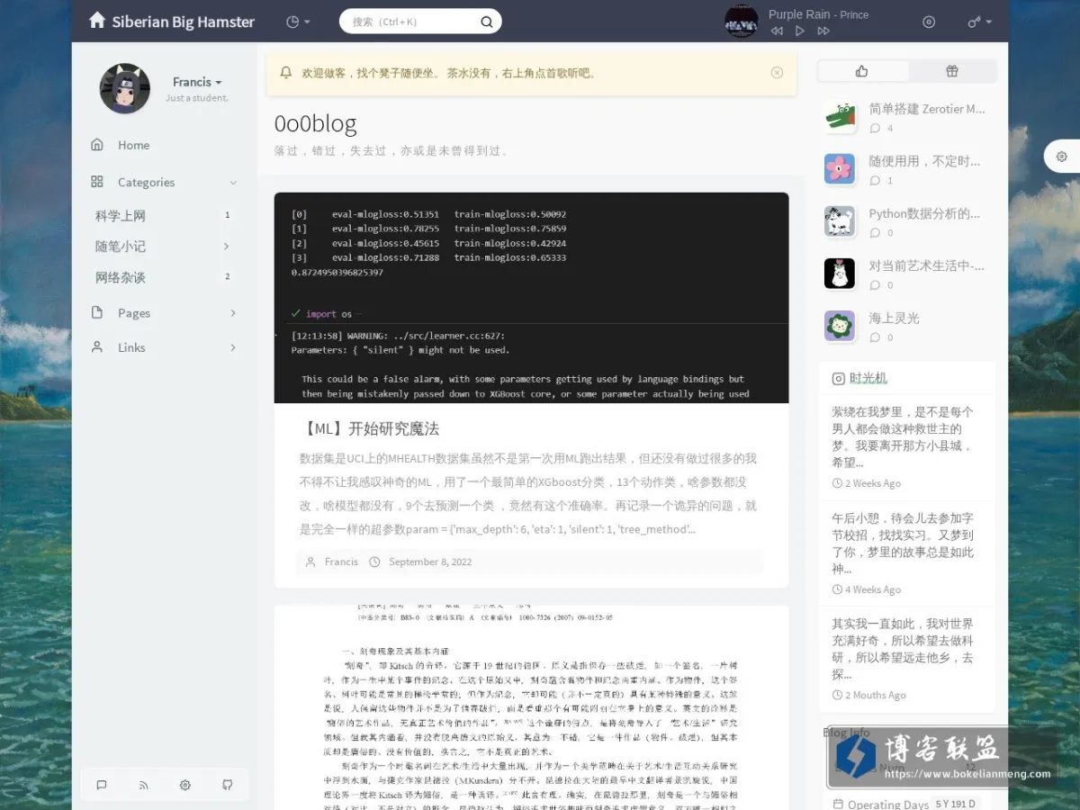This screenshot has height=810, width=1080.
Task: Open the 网络杂谈 category
Action: point(121,277)
